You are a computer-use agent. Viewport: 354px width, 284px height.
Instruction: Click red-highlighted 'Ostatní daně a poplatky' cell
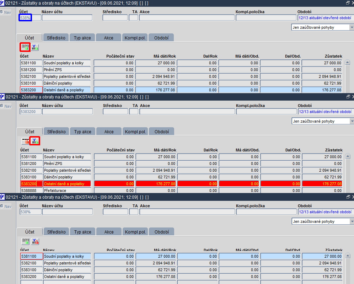tap(67, 184)
